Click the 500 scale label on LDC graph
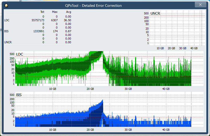This screenshot has width=210, height=136. pos(12,54)
